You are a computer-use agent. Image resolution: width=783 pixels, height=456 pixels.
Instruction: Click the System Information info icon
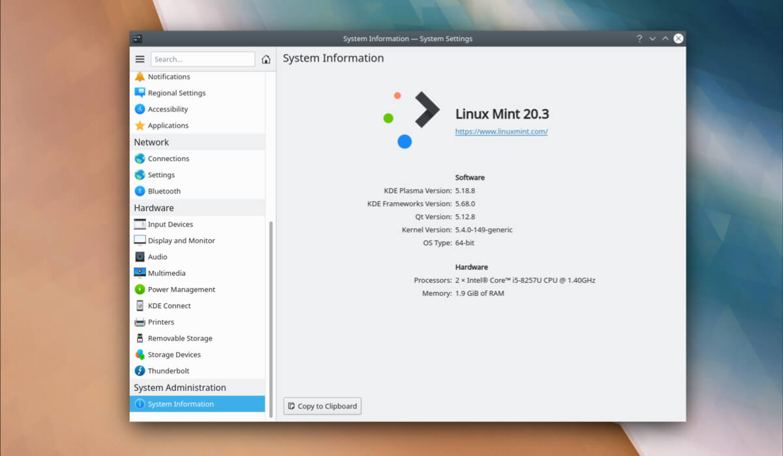[140, 404]
